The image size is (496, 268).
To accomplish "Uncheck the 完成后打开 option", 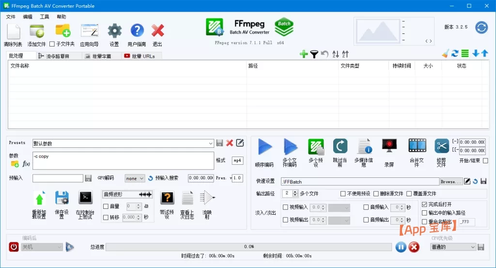I will pyautogui.click(x=424, y=205).
